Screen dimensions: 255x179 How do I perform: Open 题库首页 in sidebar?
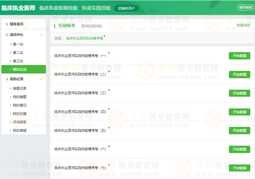pos(17,24)
